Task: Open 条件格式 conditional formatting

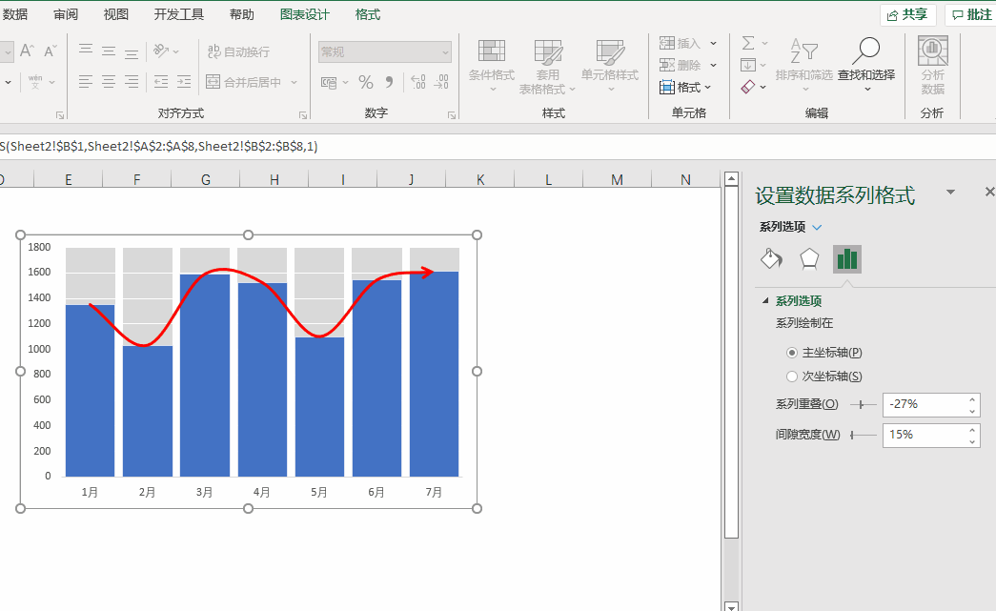Action: coord(492,66)
